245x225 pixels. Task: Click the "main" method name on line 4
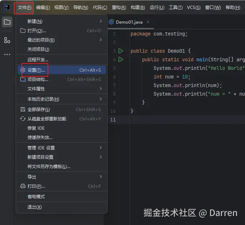[202, 59]
